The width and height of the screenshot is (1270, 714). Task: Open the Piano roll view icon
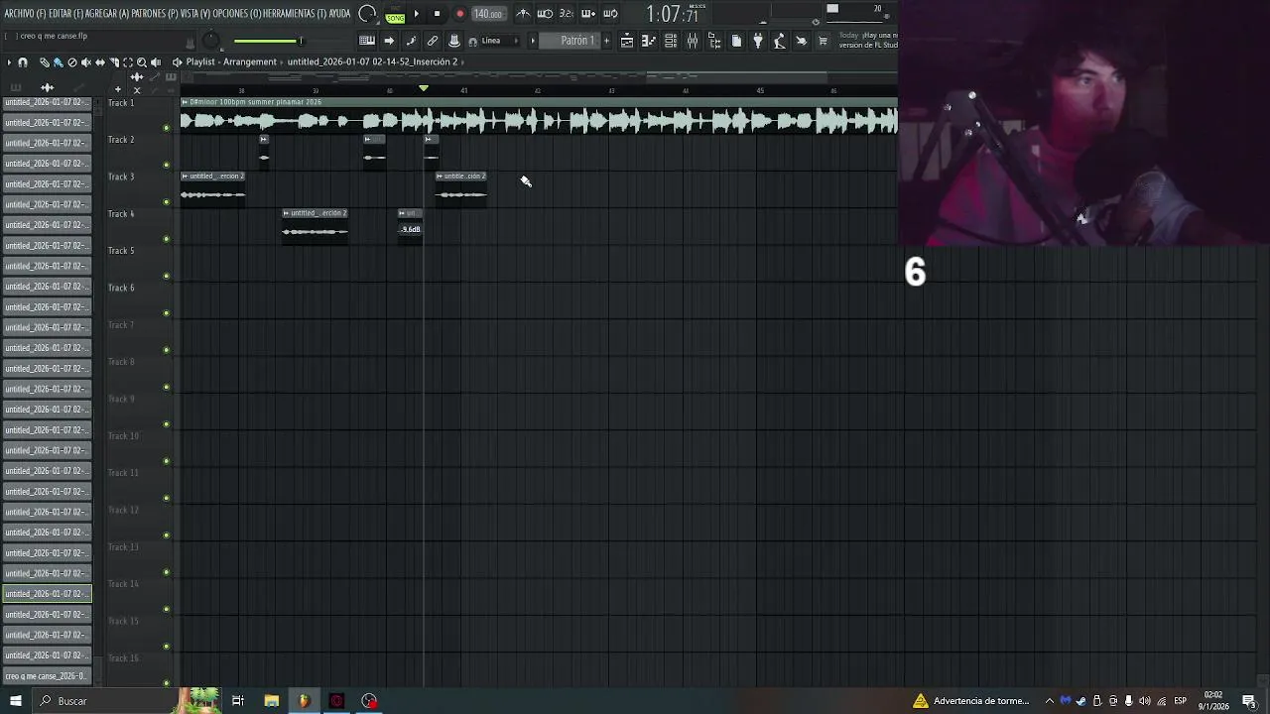649,41
